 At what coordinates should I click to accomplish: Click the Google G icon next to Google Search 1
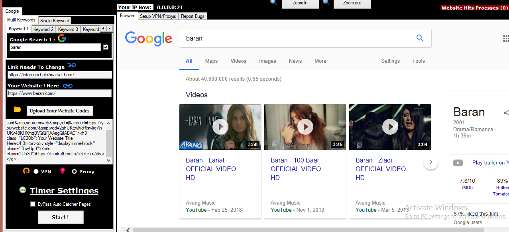pyautogui.click(x=62, y=38)
